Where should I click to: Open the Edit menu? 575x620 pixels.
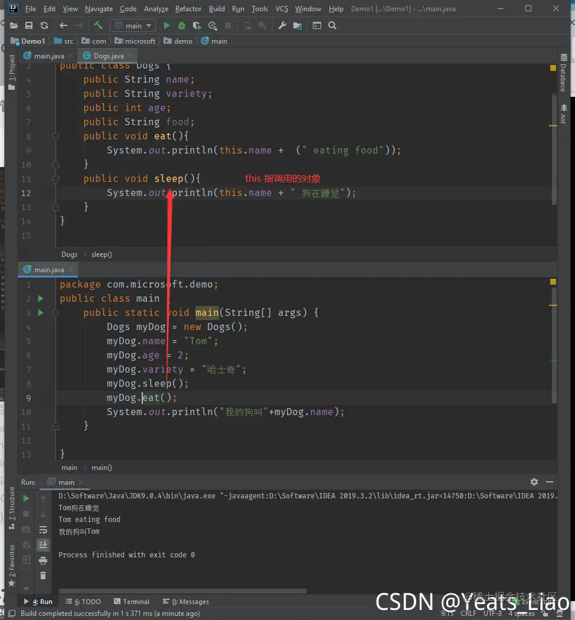coord(50,9)
